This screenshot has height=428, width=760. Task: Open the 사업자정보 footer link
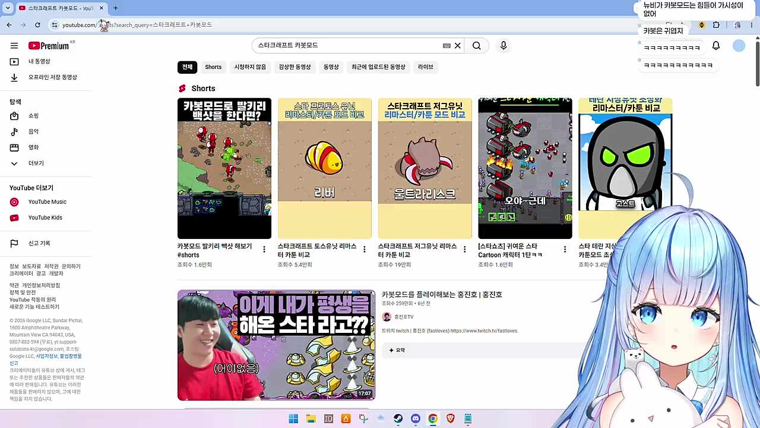[47, 356]
